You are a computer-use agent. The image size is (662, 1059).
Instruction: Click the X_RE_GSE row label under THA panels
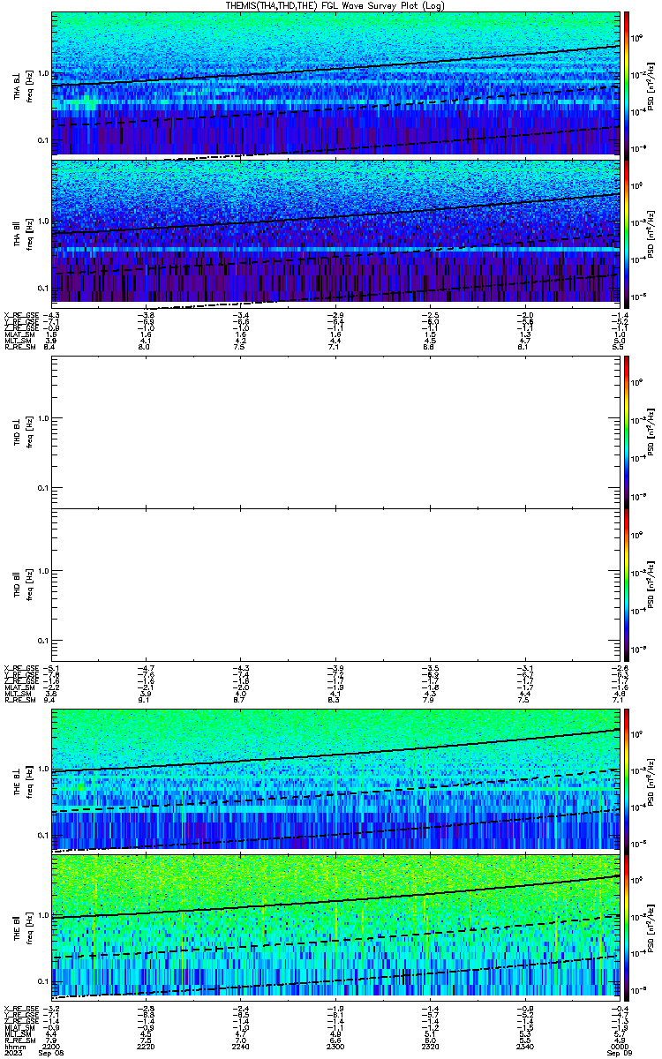19,314
